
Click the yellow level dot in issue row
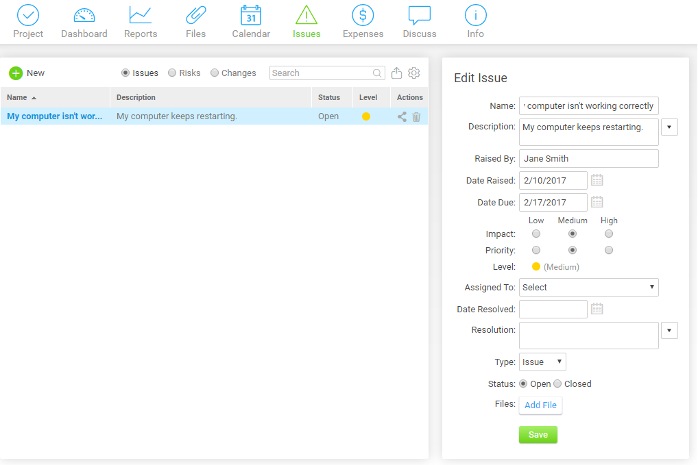[366, 116]
